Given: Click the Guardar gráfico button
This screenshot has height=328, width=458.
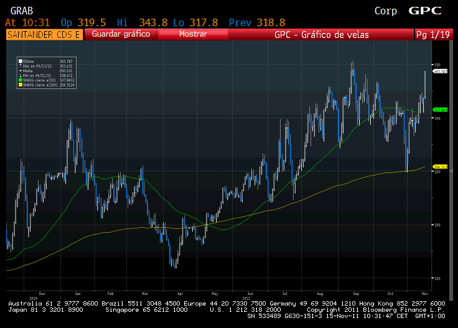Looking at the screenshot, I should click(x=120, y=34).
